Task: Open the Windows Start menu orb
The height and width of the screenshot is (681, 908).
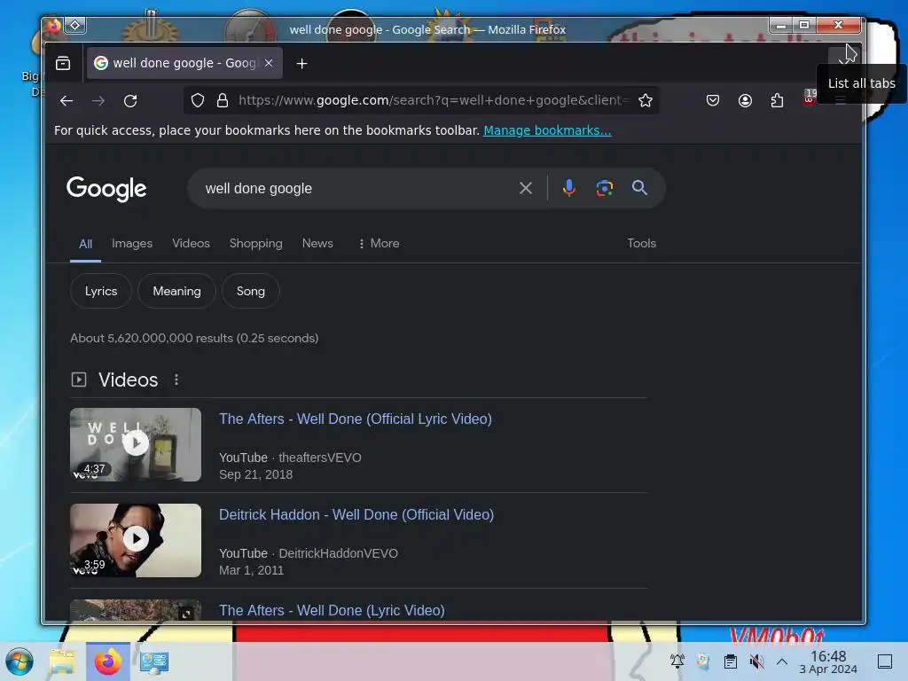Action: click(20, 661)
